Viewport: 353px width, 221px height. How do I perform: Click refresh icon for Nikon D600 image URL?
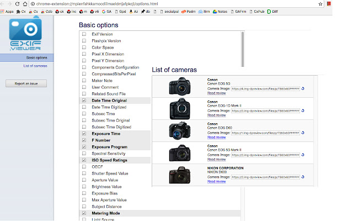click(x=303, y=177)
